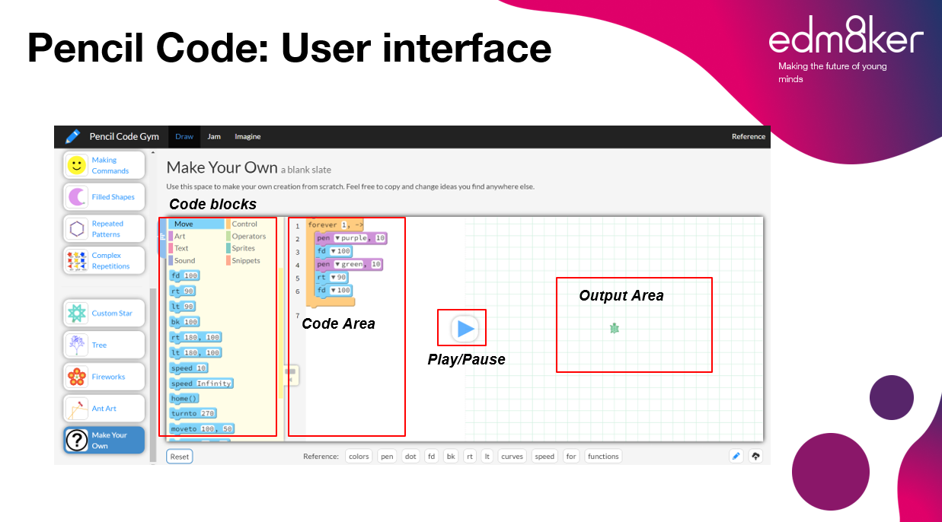Click the turnto 270 palette block
Screen dimensions: 942x522
click(x=193, y=413)
